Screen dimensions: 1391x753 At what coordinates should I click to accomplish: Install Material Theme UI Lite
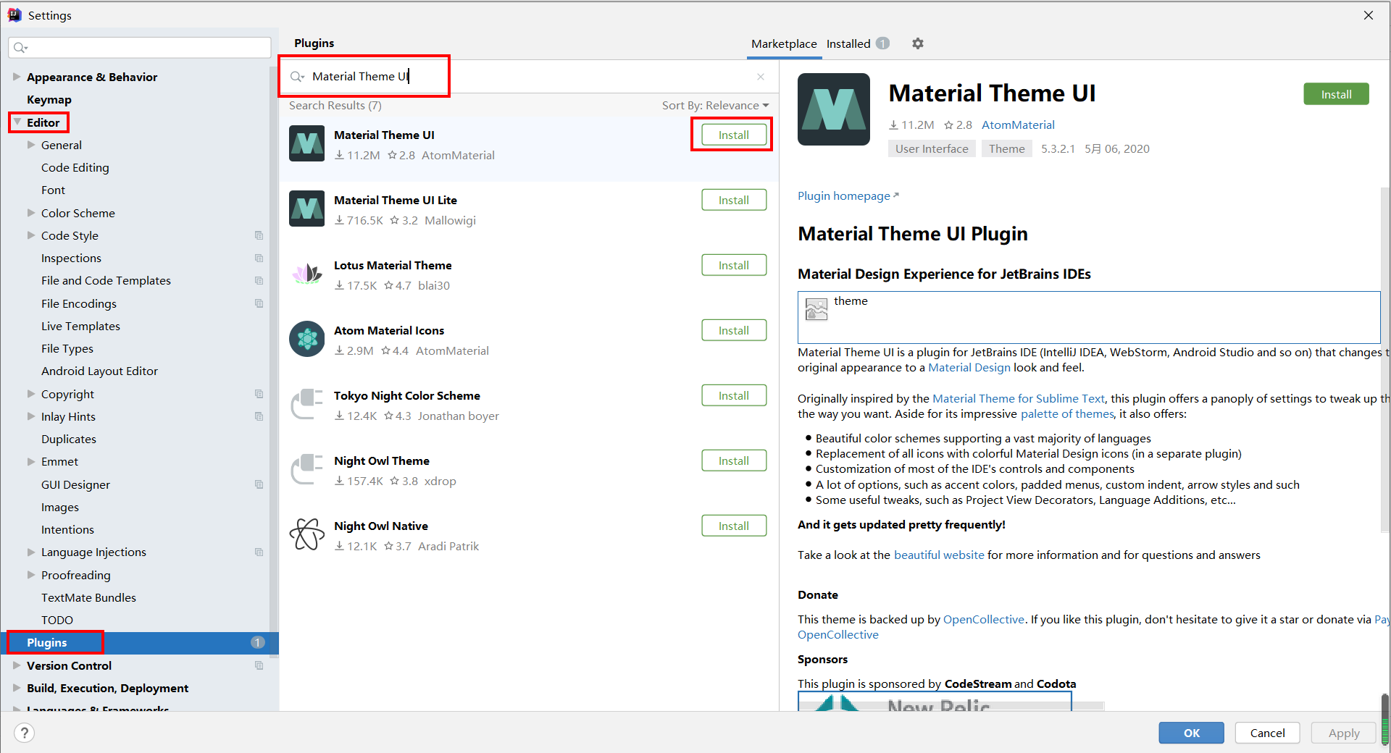point(734,200)
